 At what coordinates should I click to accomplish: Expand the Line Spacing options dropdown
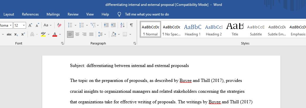coord(105,34)
